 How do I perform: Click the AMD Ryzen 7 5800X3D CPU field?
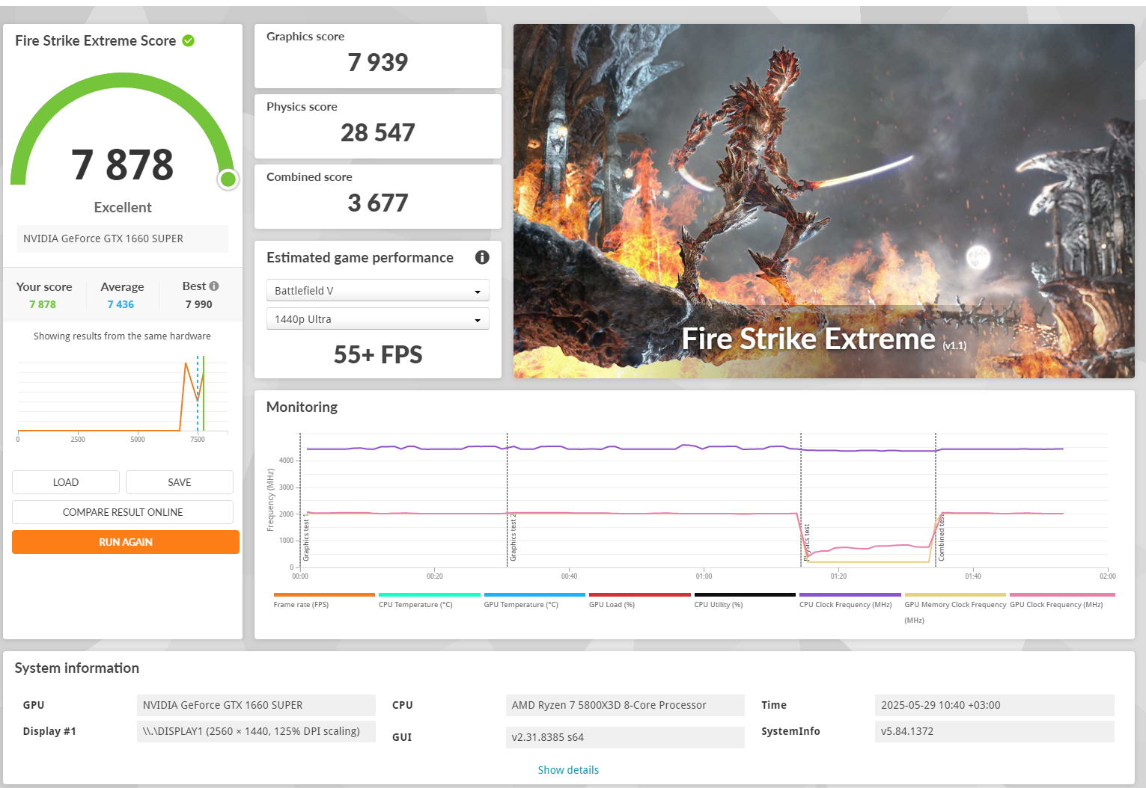tap(625, 705)
